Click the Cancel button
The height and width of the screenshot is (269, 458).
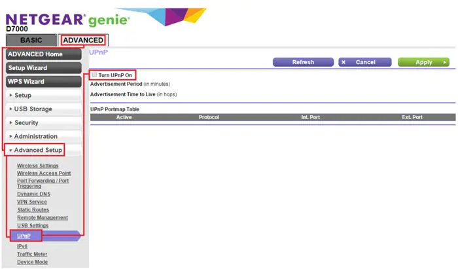point(365,62)
